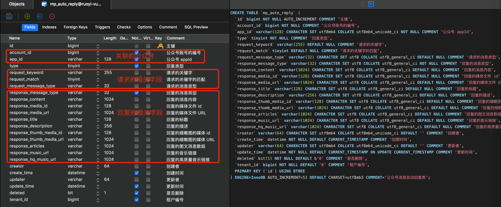The image size is (501, 207).
Task: Open the Information pane icon
Action: pos(363,4)
